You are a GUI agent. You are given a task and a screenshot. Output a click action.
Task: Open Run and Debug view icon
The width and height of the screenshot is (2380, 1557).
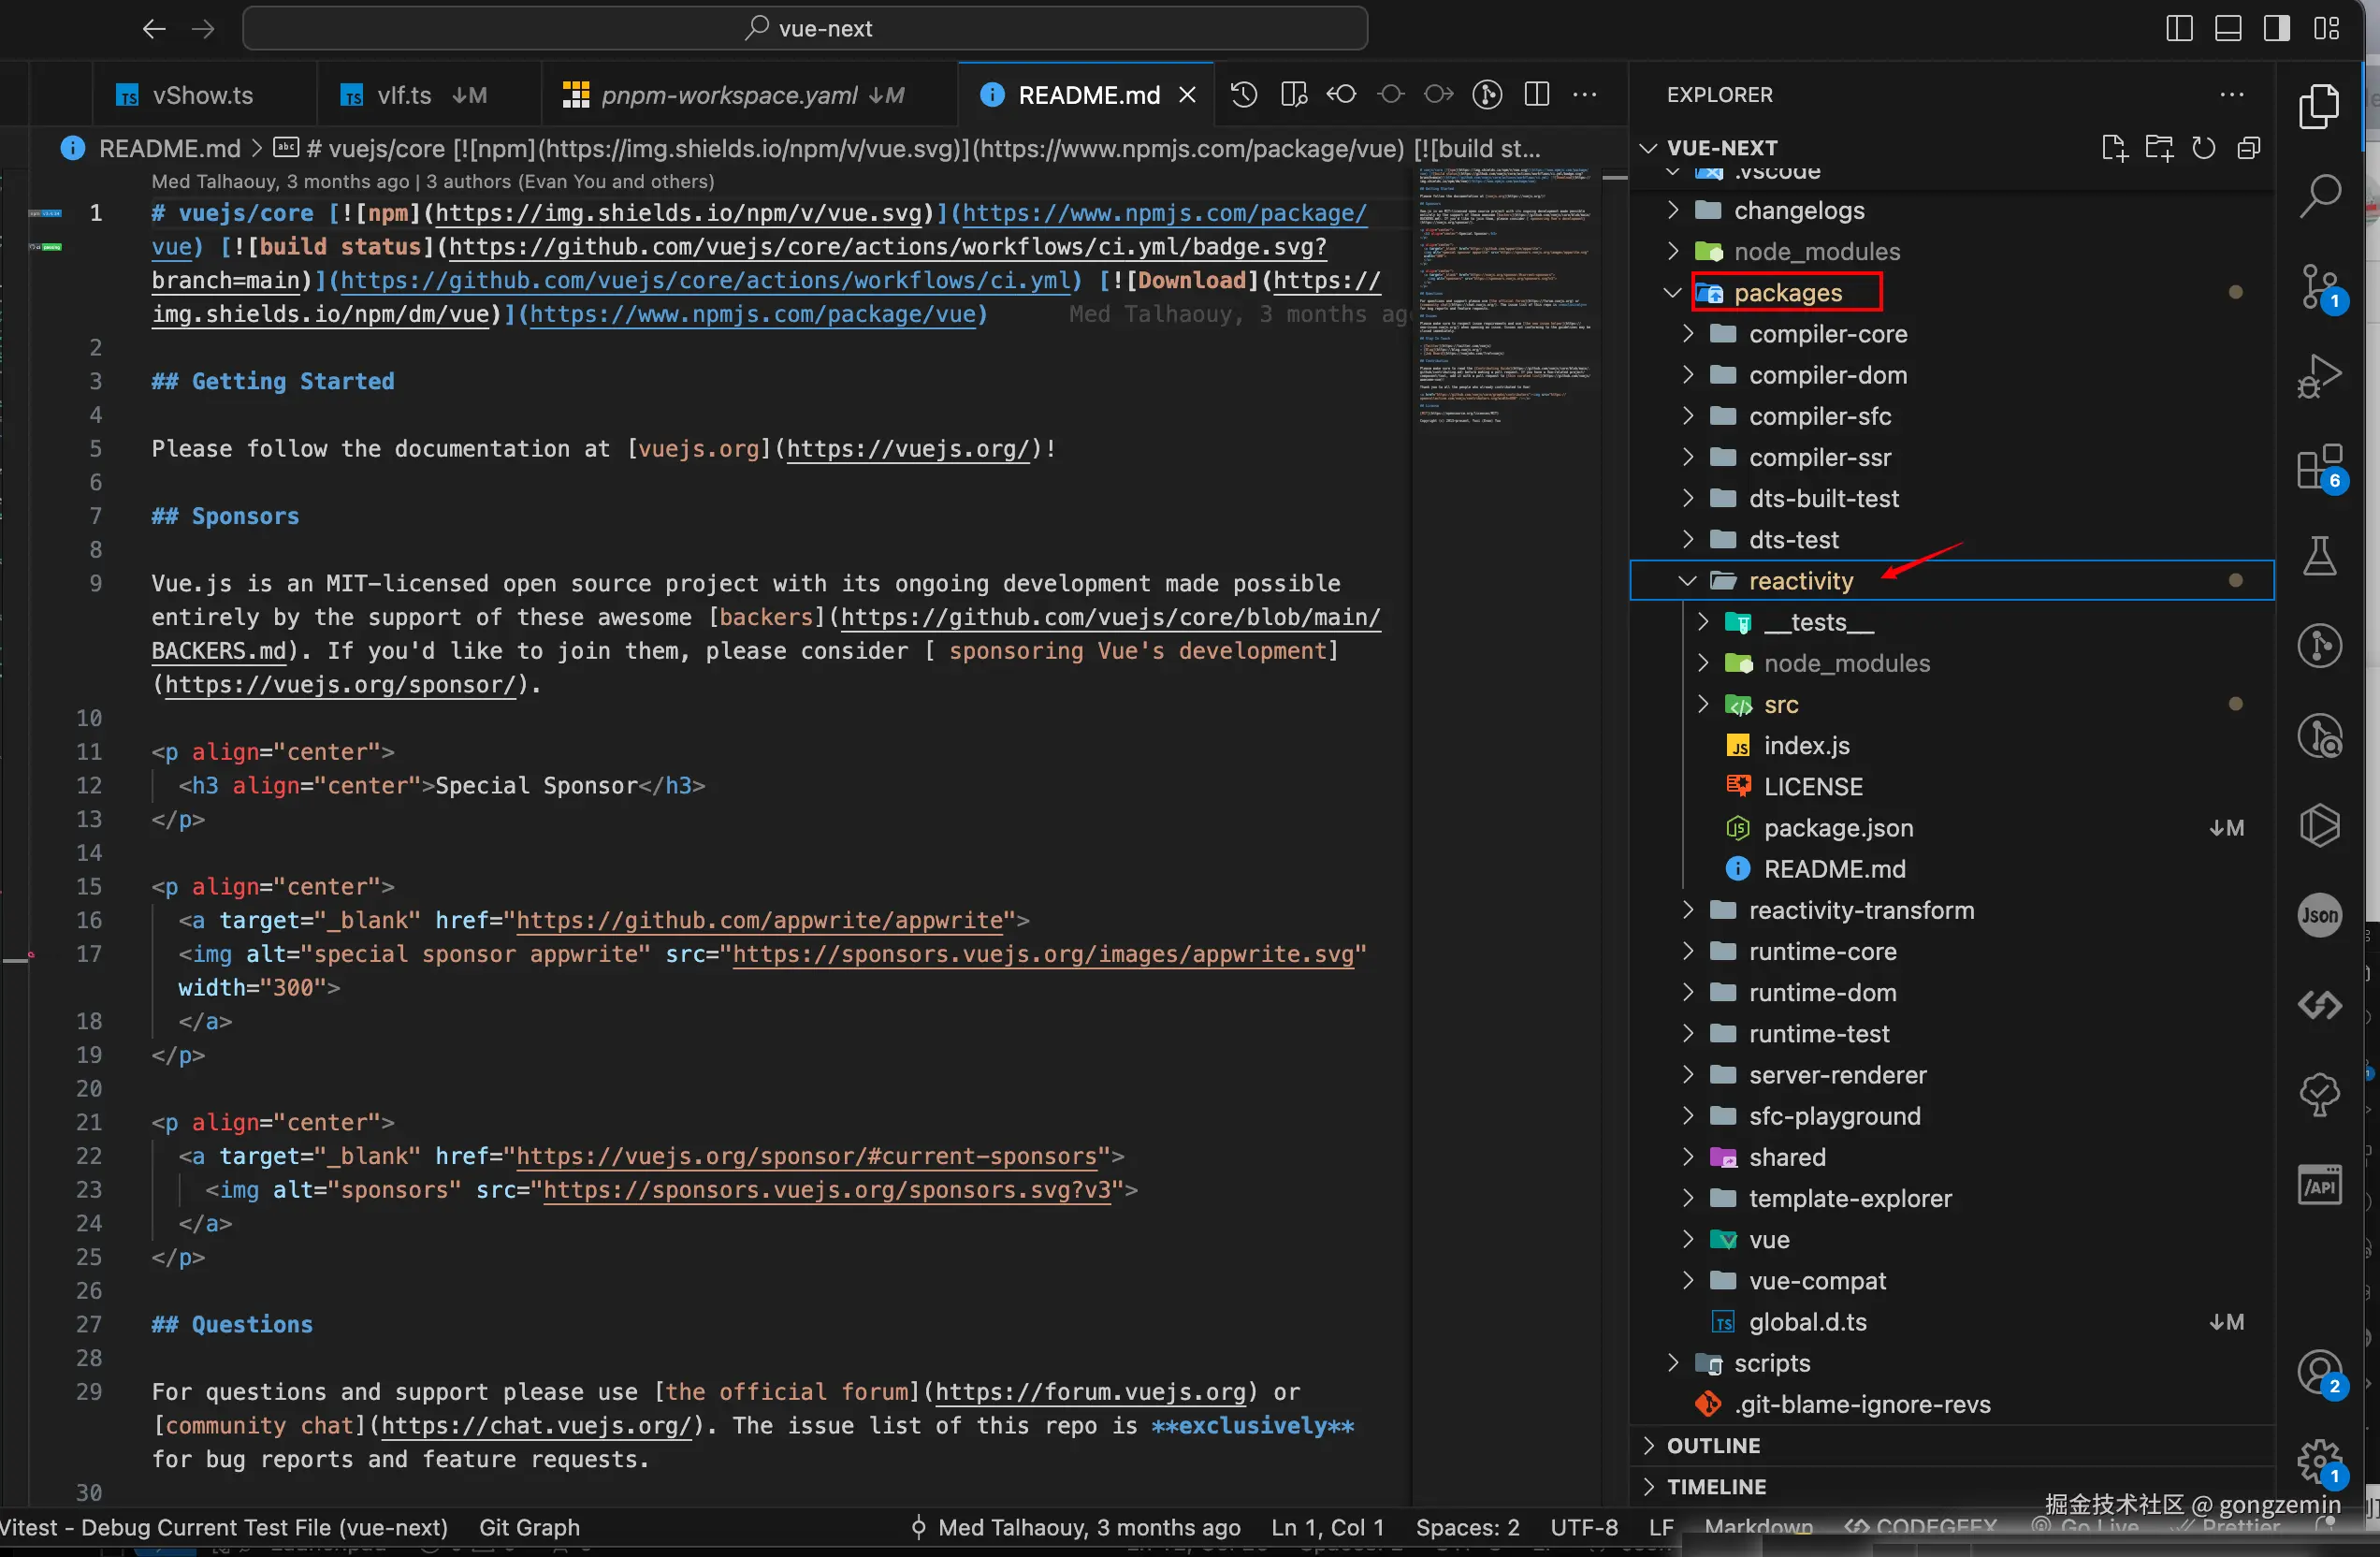(x=2319, y=377)
